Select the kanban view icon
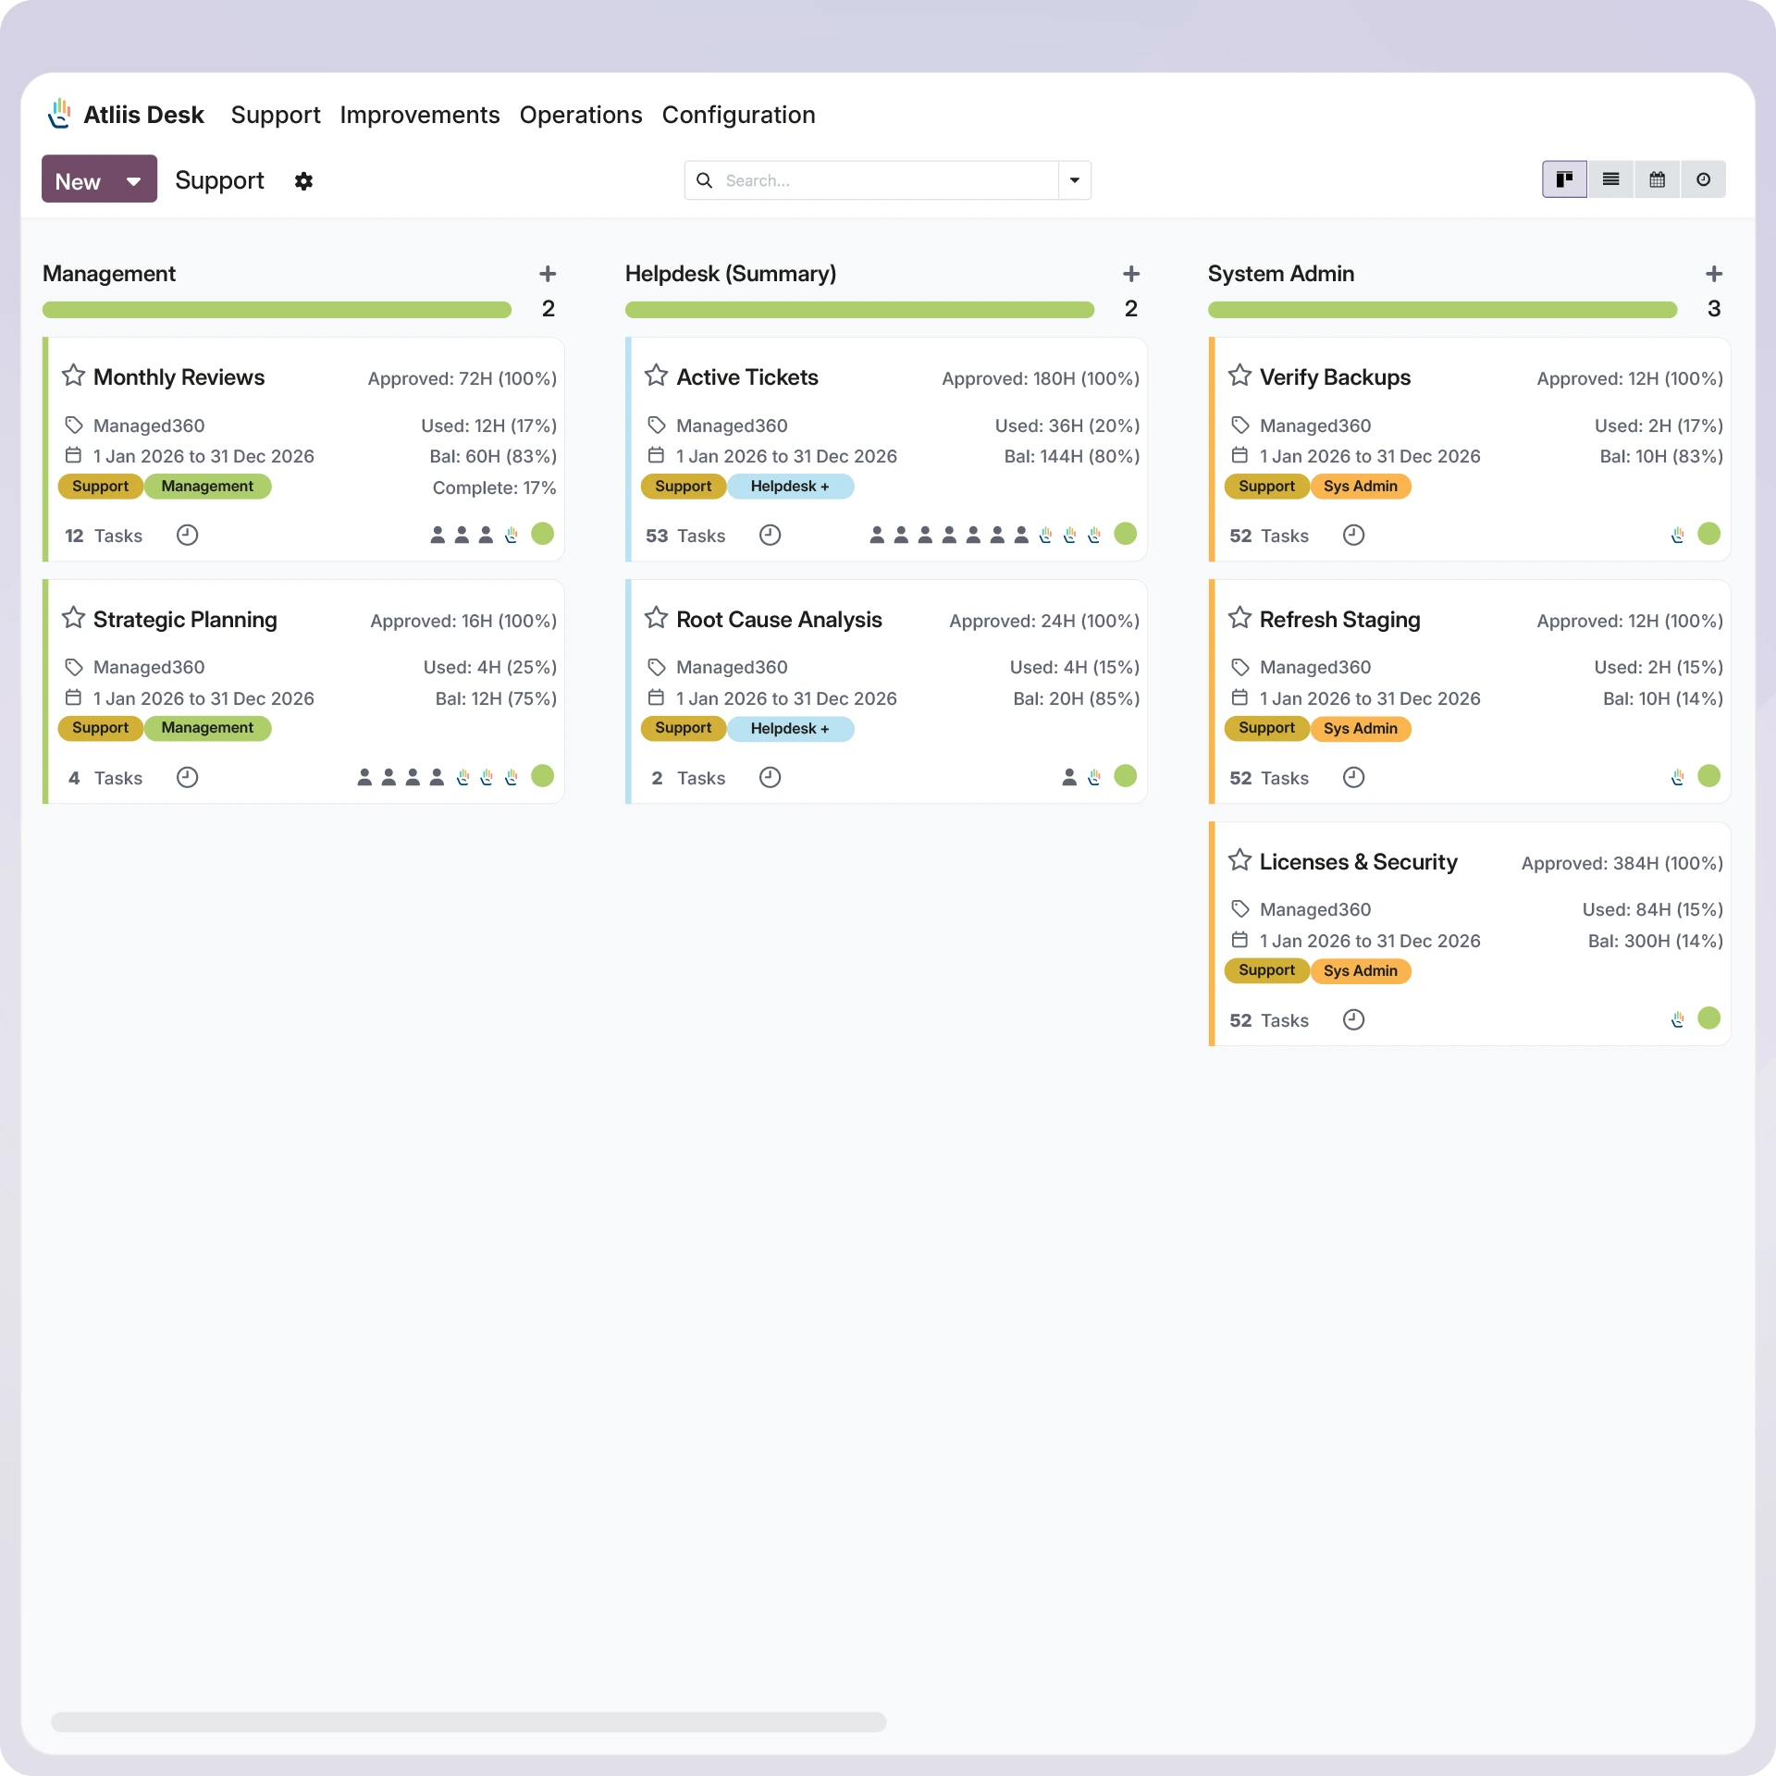Viewport: 1776px width, 1776px height. pos(1564,179)
